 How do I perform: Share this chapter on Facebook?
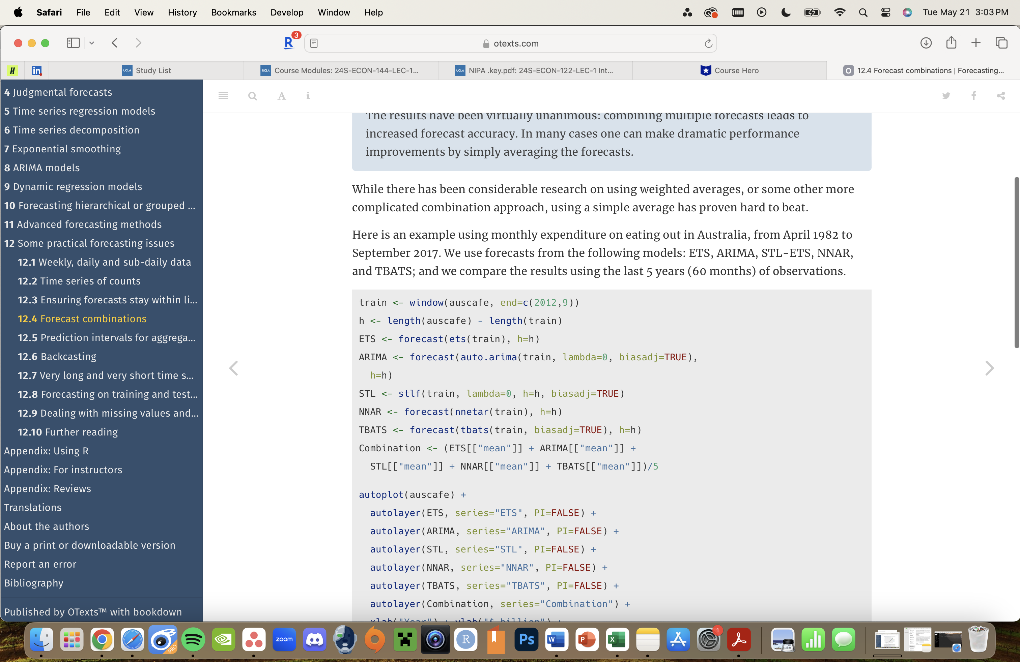[974, 95]
